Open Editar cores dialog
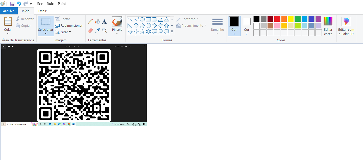Screen dimensions: 363x160 [328, 26]
